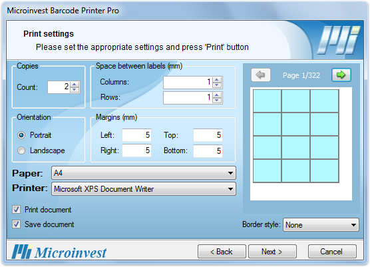Decrease Columns spacing with down arrow
The width and height of the screenshot is (370, 267).
217,85
